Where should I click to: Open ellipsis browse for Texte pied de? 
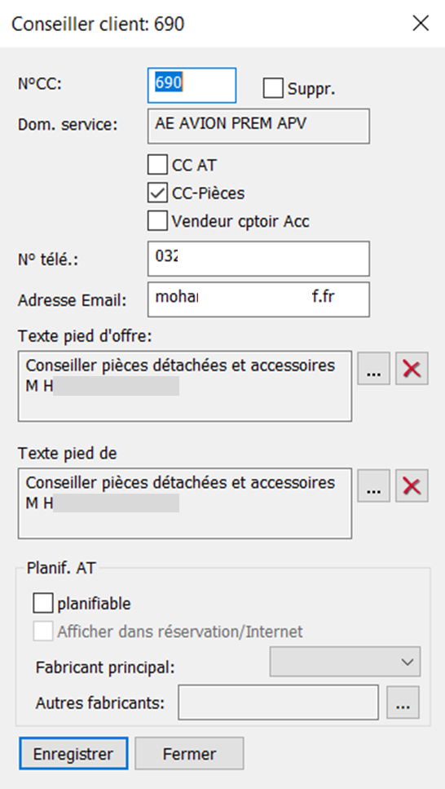click(373, 486)
